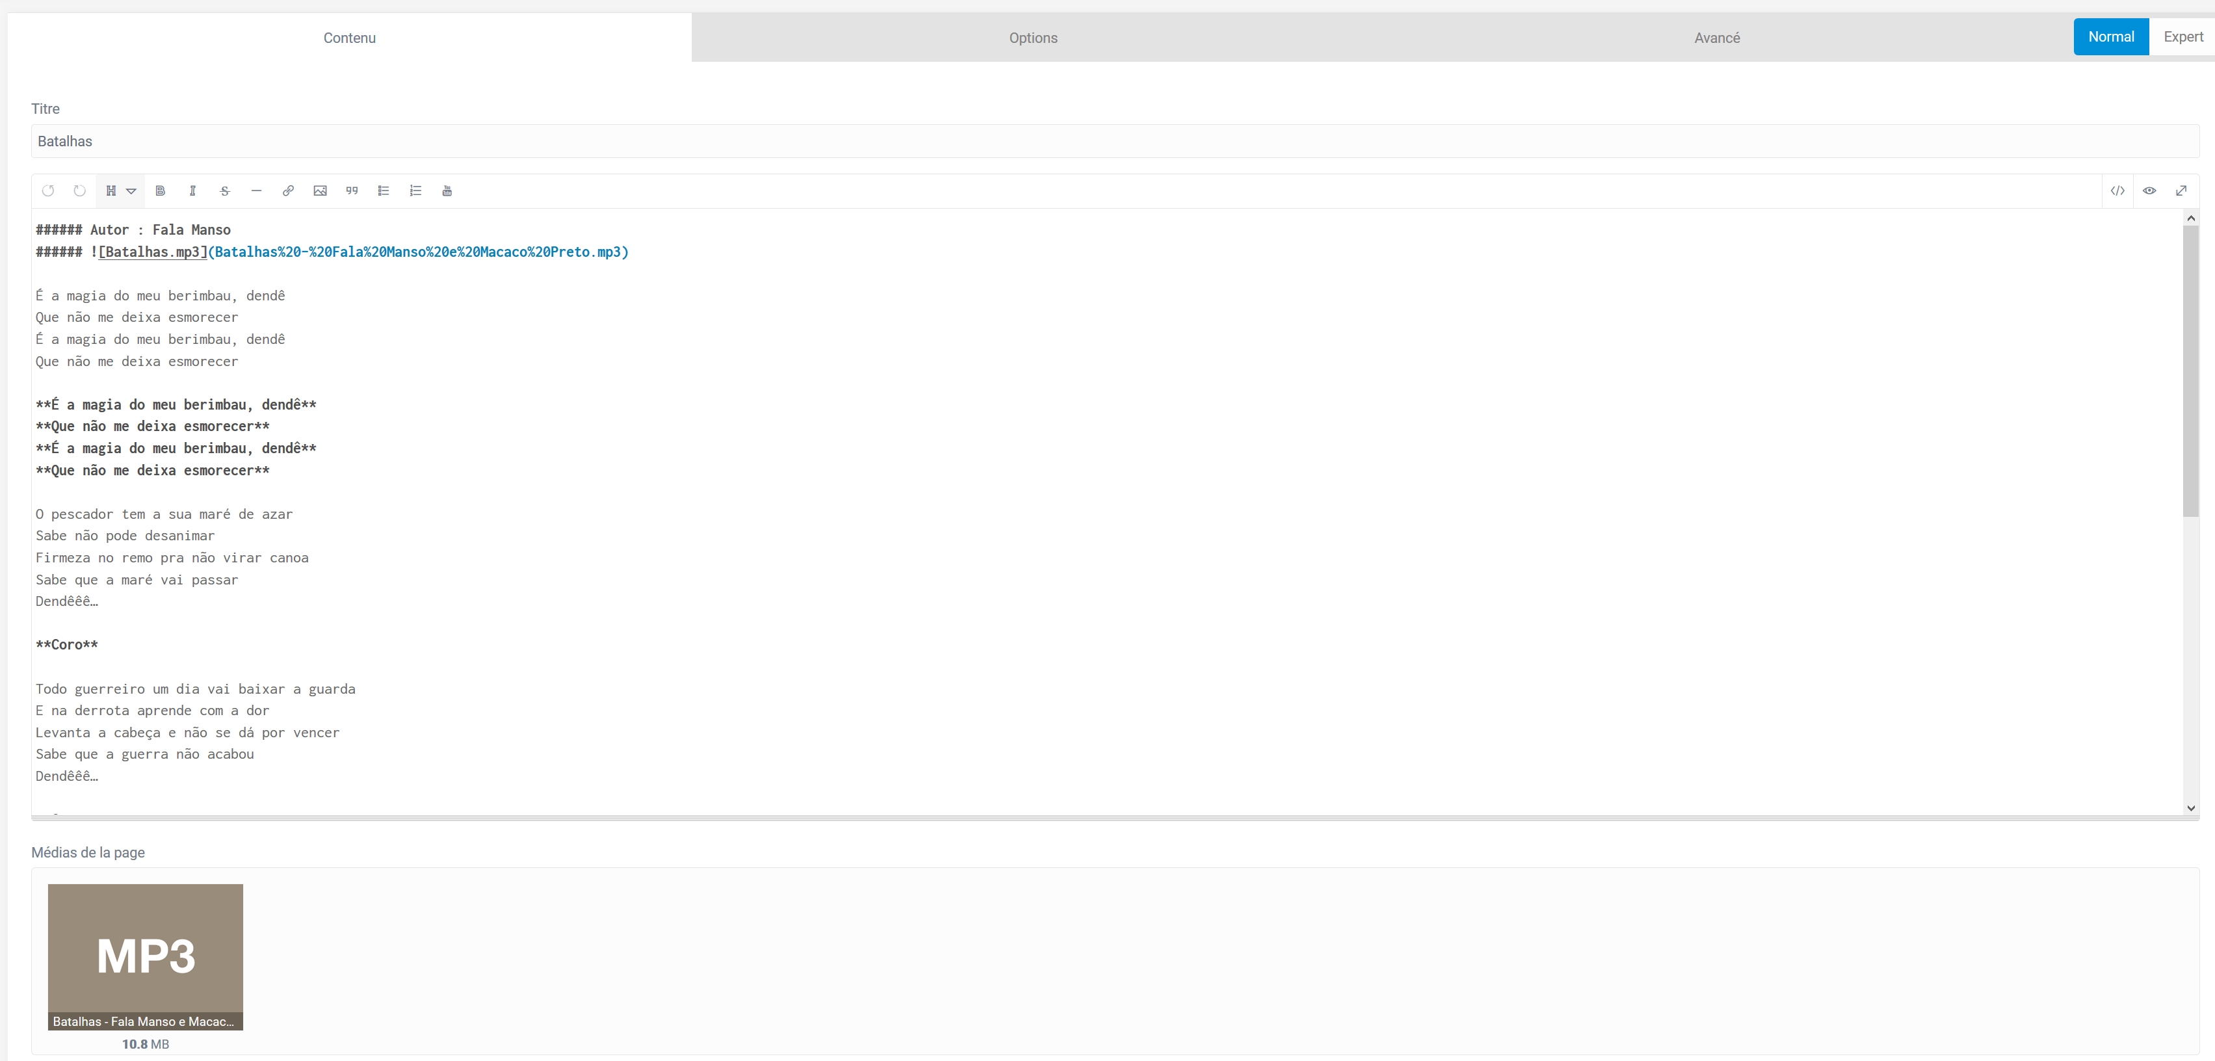Click the line 'Sabe que a maré vai passar'

pos(137,579)
